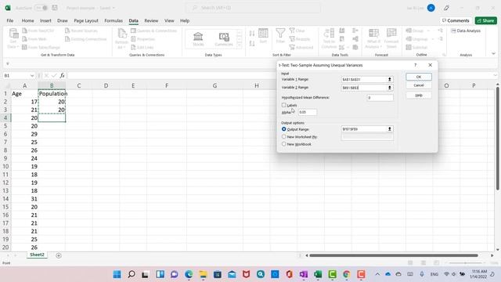Click the horizontal scrollbar thumb

[x=394, y=255]
